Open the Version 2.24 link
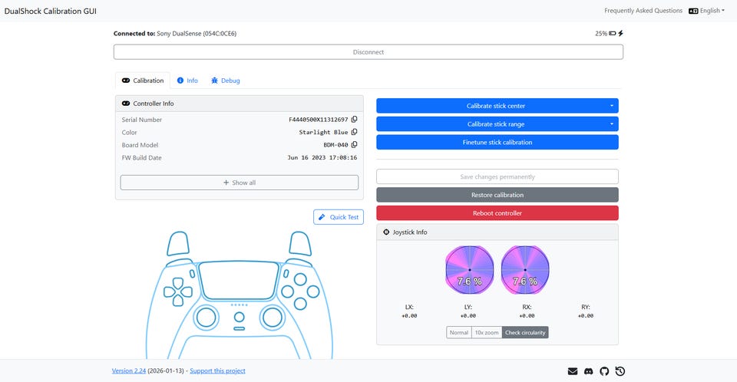This screenshot has height=382, width=737. pyautogui.click(x=129, y=370)
